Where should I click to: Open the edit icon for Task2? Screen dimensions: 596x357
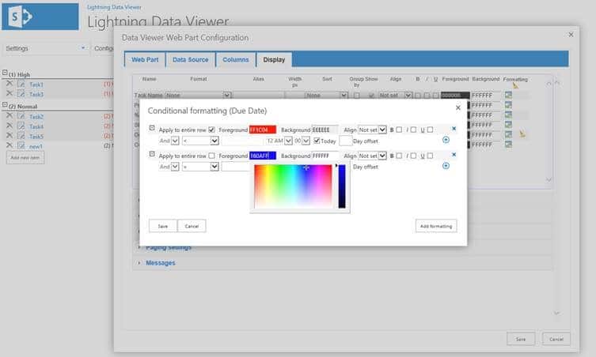pyautogui.click(x=21, y=116)
